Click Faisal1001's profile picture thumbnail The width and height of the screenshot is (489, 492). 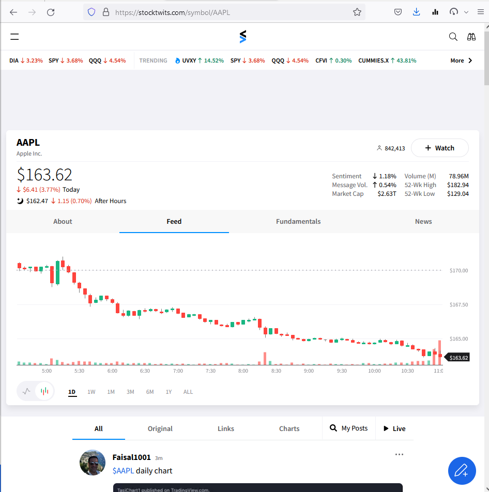(x=93, y=463)
